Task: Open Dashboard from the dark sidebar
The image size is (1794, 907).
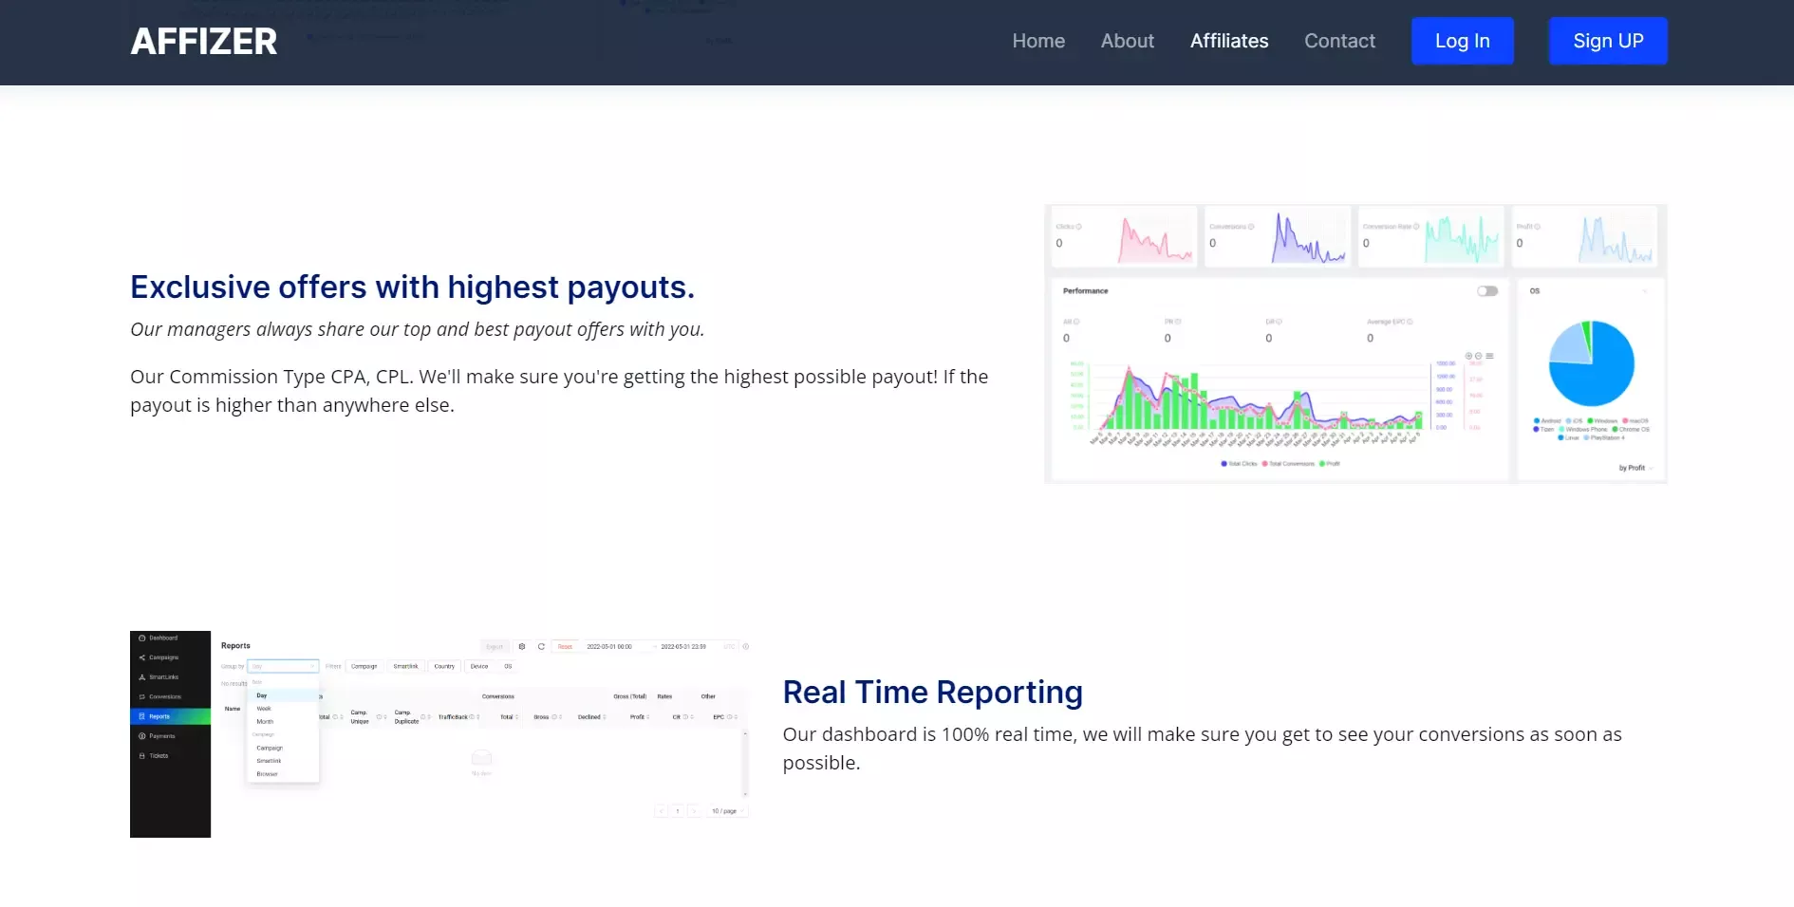Action: 162,639
